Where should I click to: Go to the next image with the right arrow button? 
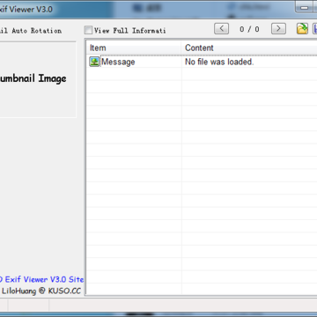click(x=278, y=29)
